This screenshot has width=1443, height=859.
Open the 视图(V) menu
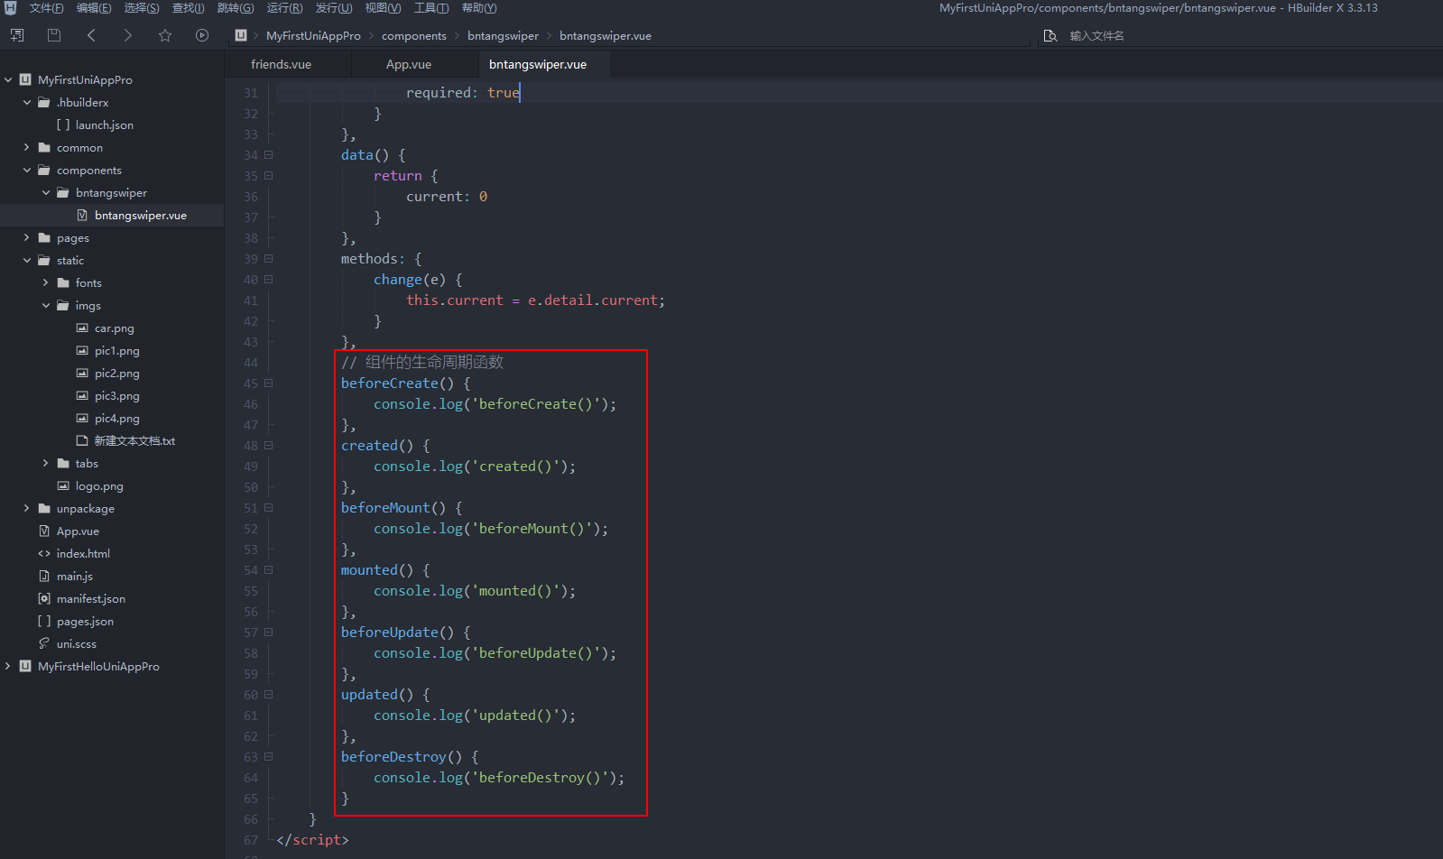pyautogui.click(x=383, y=8)
